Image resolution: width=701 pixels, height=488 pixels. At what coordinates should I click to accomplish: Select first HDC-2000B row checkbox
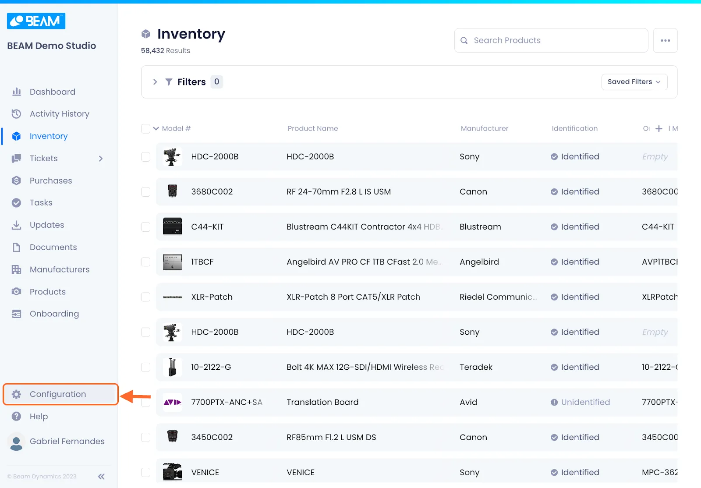click(145, 156)
